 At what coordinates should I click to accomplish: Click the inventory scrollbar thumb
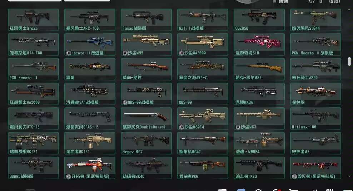coord(349,61)
